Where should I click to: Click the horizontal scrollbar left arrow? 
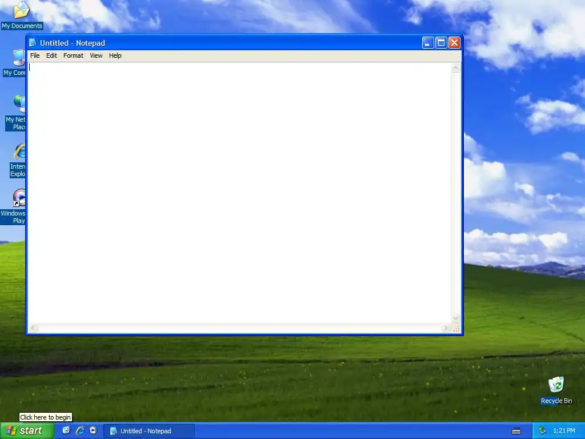[33, 328]
